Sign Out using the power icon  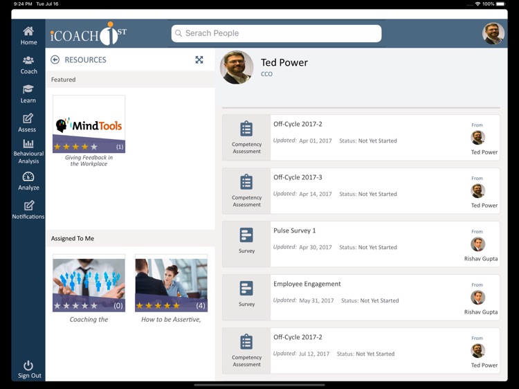coord(28,365)
